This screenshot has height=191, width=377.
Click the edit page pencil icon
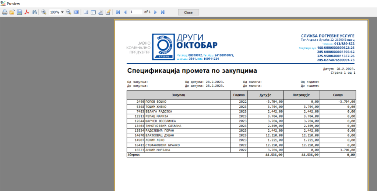108,12
